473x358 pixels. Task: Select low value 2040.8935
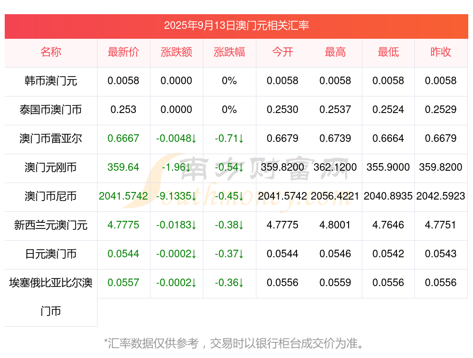(x=388, y=196)
